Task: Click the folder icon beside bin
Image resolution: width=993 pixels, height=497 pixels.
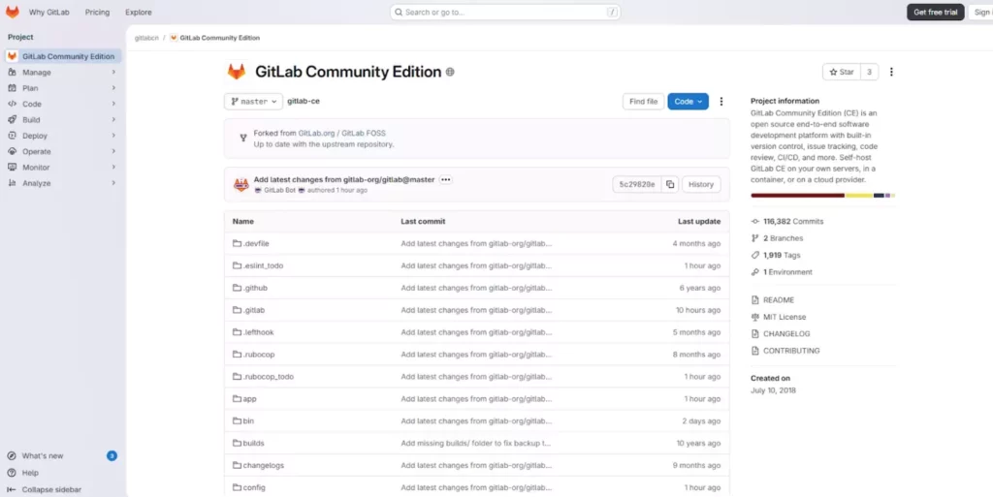Action: coord(237,421)
